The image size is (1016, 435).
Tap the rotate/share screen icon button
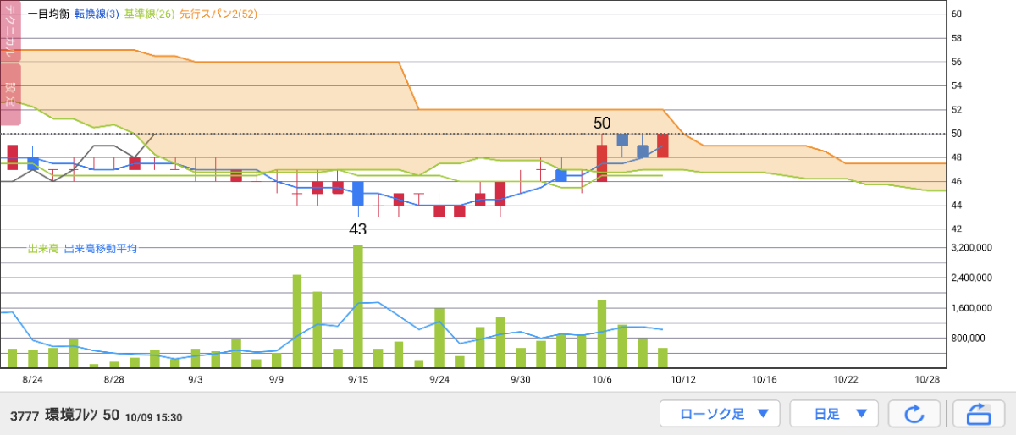[978, 414]
